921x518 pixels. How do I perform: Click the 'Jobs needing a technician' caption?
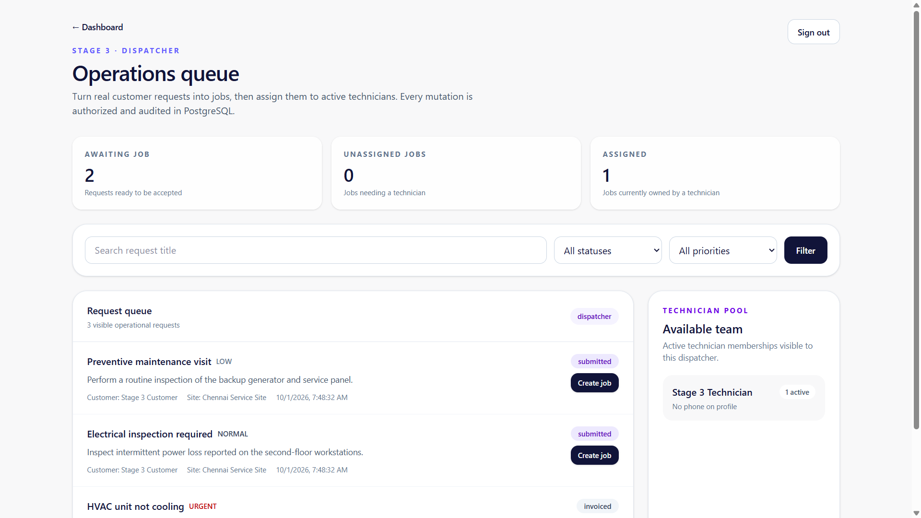(384, 193)
